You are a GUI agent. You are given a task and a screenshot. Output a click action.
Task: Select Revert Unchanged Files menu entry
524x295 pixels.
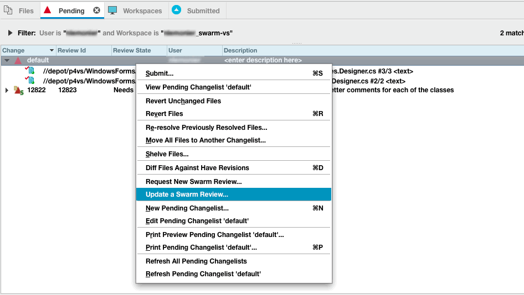click(183, 101)
